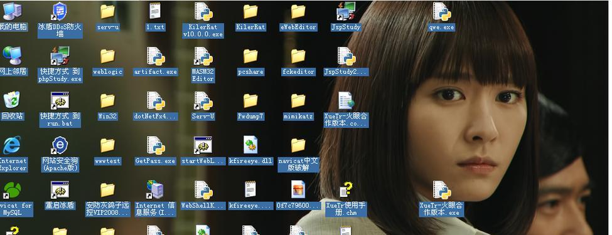
Task: Select the 重启冰盾 batch shortcut
Action: click(60, 190)
